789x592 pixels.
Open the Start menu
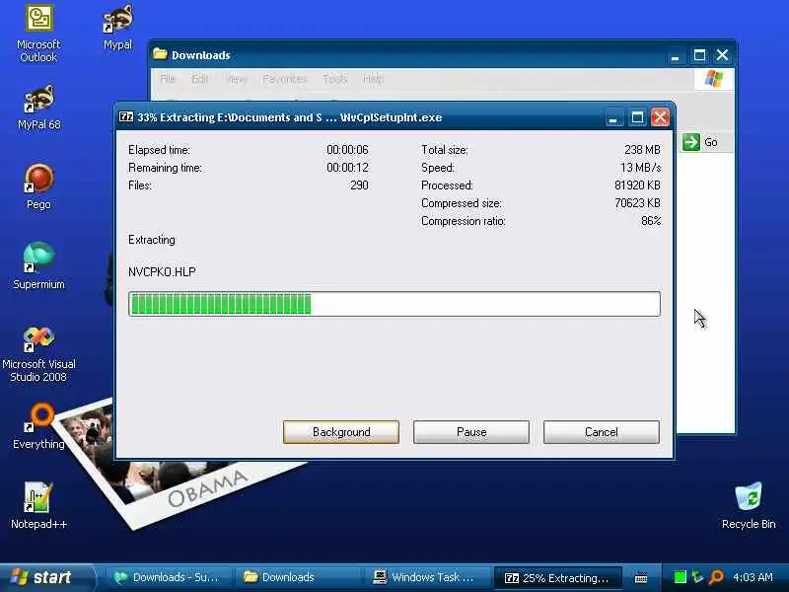[46, 577]
